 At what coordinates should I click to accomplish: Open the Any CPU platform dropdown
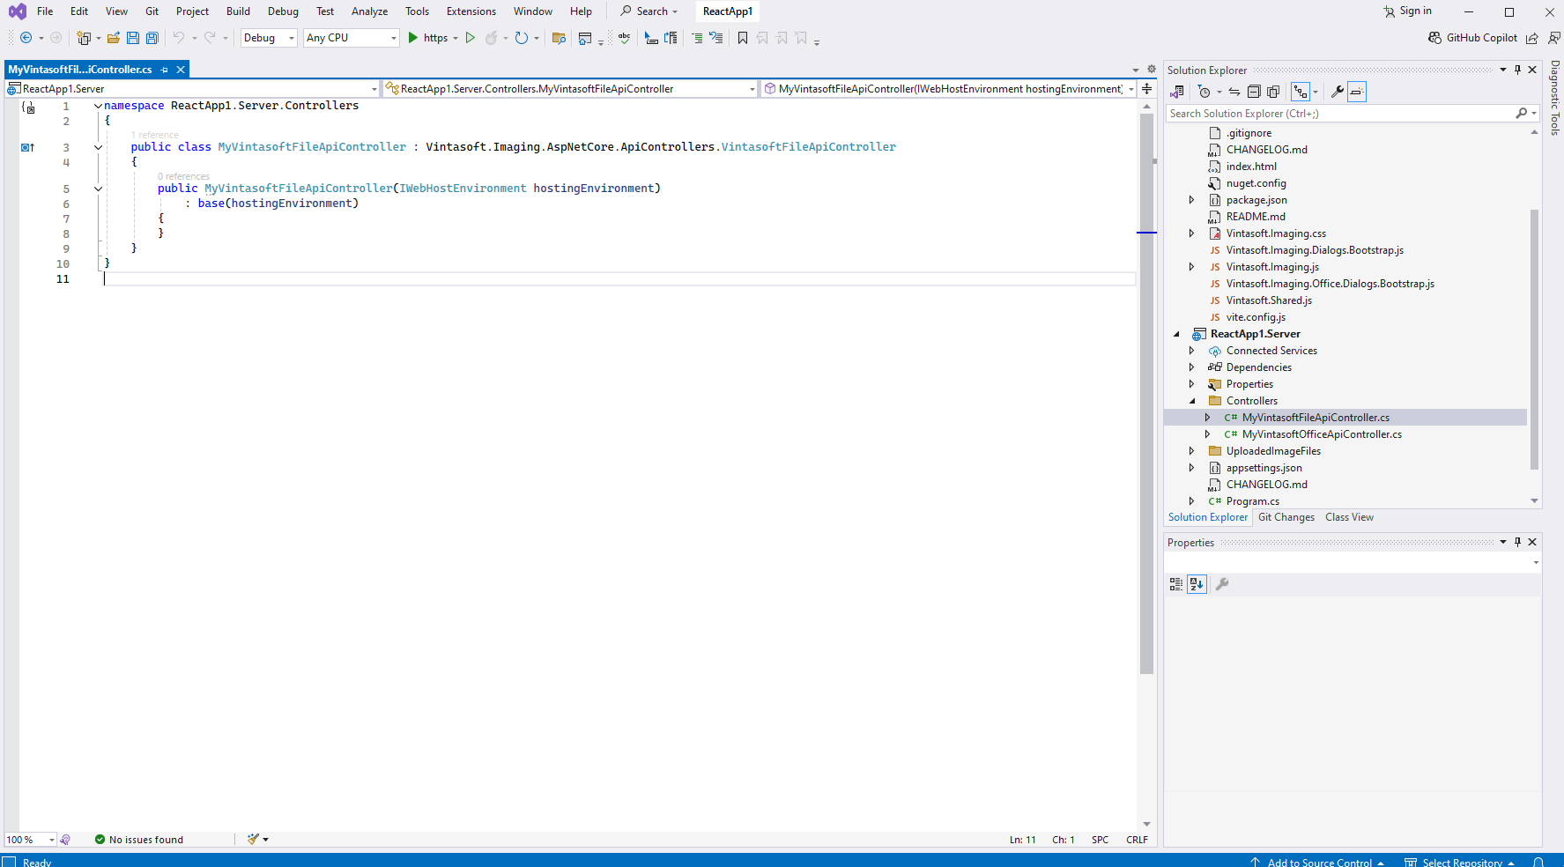coord(351,38)
